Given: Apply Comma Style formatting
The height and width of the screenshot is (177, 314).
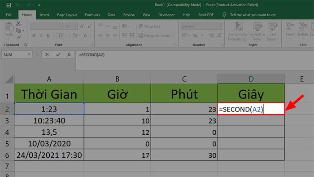Looking at the screenshot, I should tap(202, 35).
